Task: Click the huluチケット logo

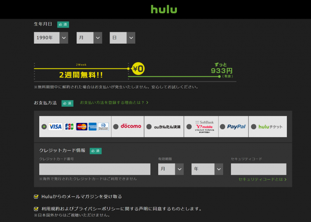Action: click(x=270, y=127)
